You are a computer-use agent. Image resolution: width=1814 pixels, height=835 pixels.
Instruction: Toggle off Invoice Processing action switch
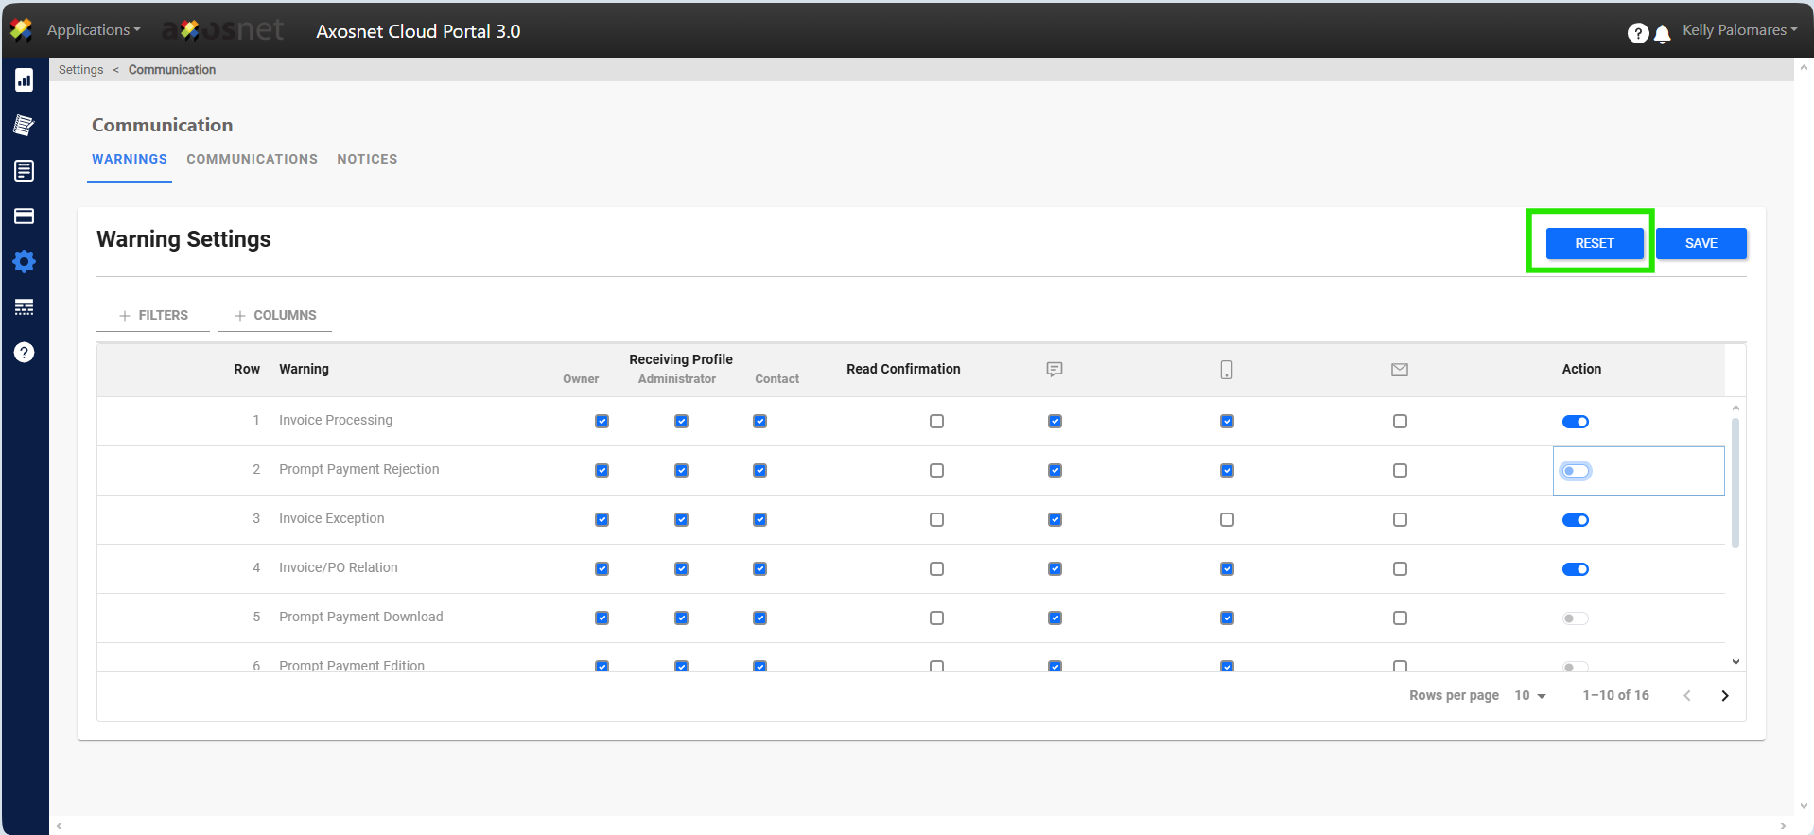1575,422
